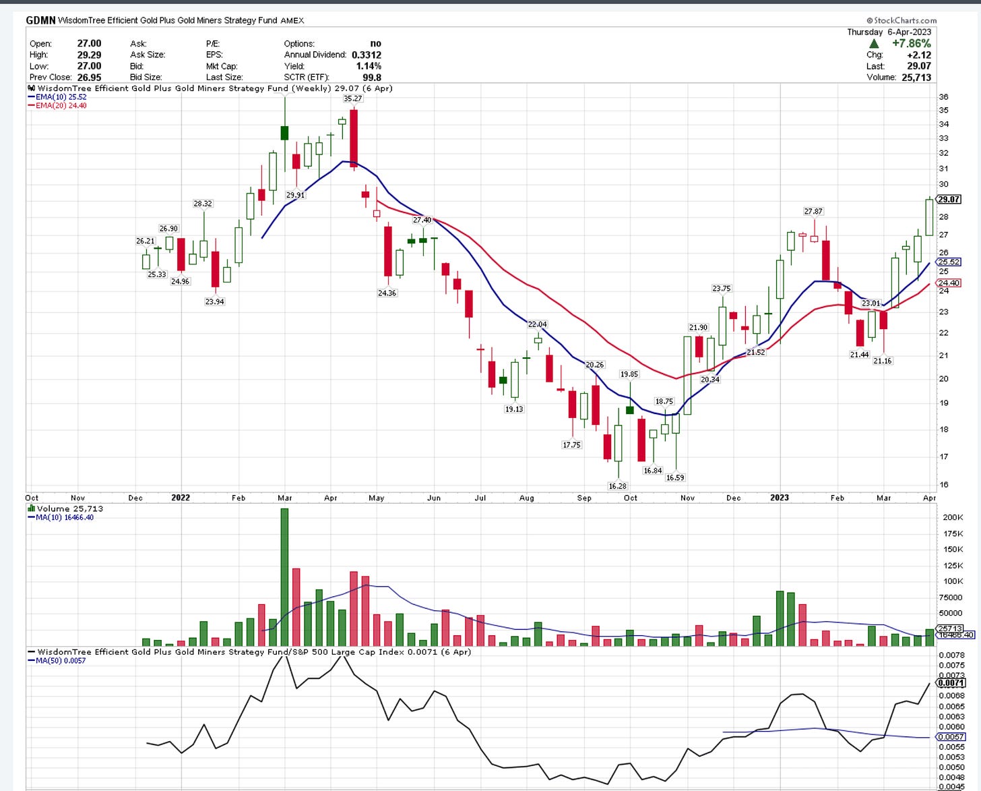Click the 16.59 price label

click(675, 477)
